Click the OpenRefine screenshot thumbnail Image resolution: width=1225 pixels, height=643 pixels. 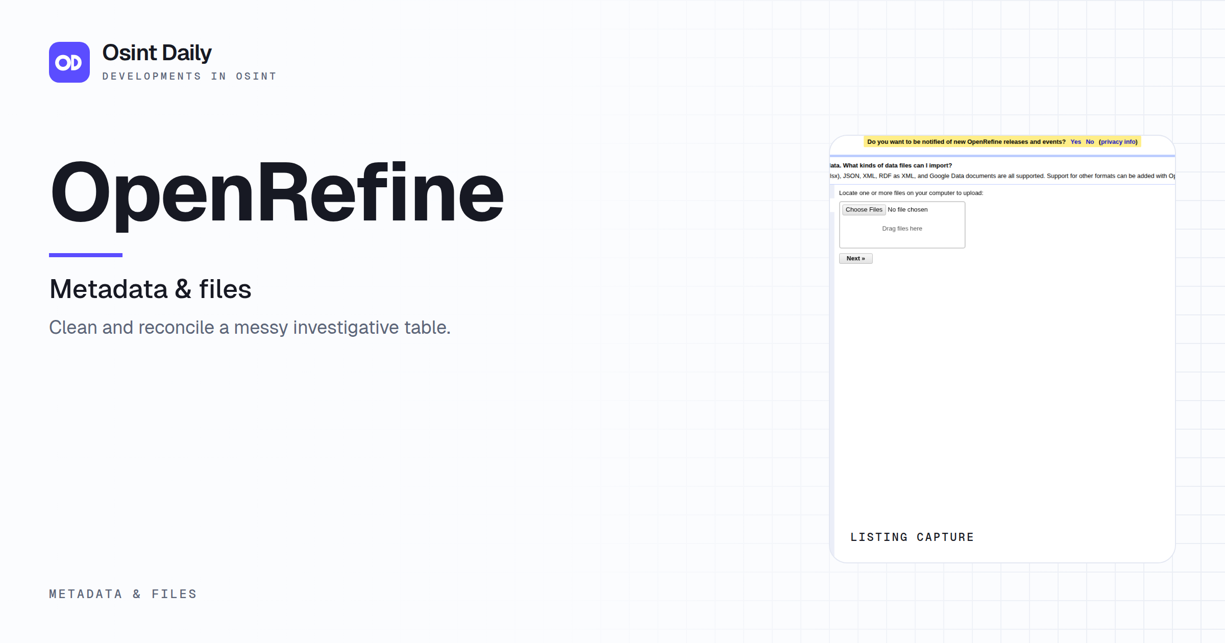pyautogui.click(x=1002, y=349)
